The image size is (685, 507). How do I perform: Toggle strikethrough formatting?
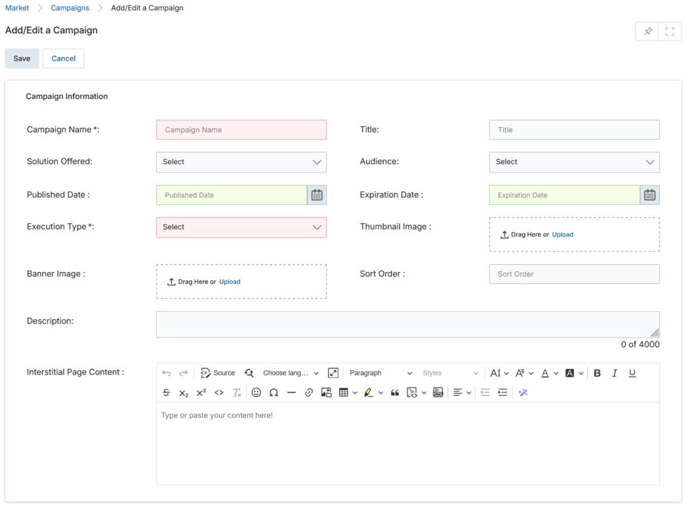click(166, 393)
